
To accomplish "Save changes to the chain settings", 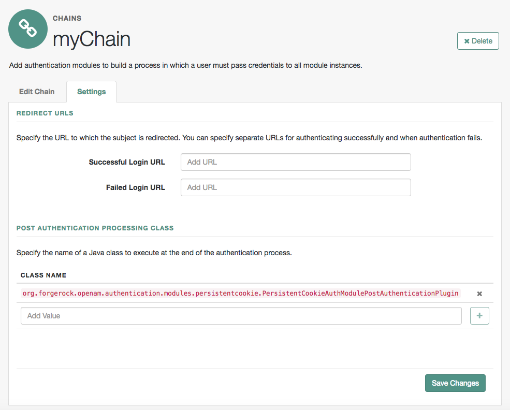I will click(x=455, y=383).
